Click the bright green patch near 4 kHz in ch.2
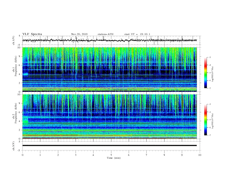 point(25,121)
